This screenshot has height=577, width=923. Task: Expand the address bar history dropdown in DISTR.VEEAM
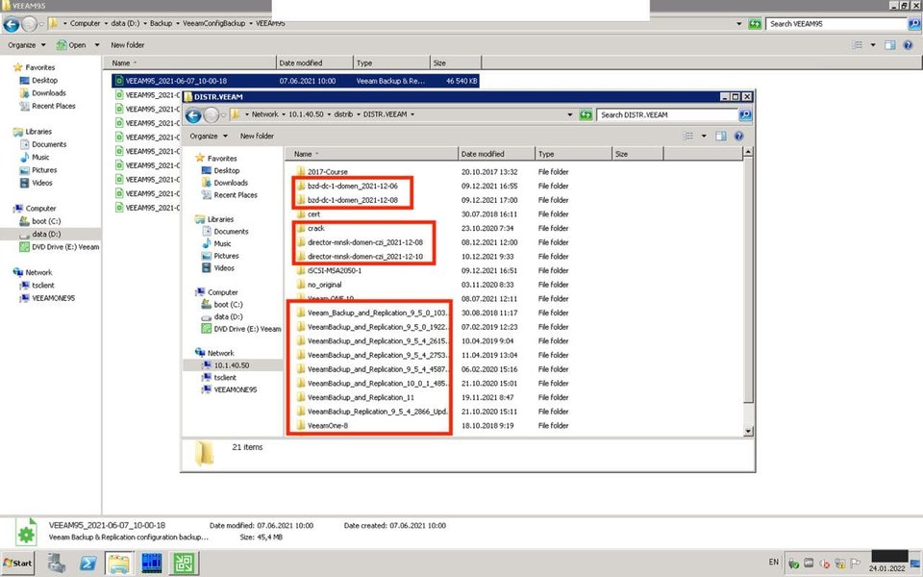pyautogui.click(x=570, y=114)
